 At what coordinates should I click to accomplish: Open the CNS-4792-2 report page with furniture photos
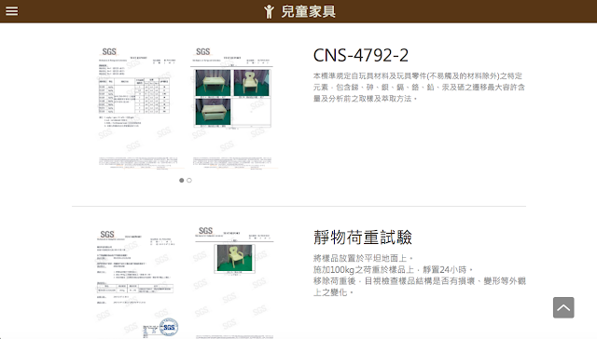[232, 108]
